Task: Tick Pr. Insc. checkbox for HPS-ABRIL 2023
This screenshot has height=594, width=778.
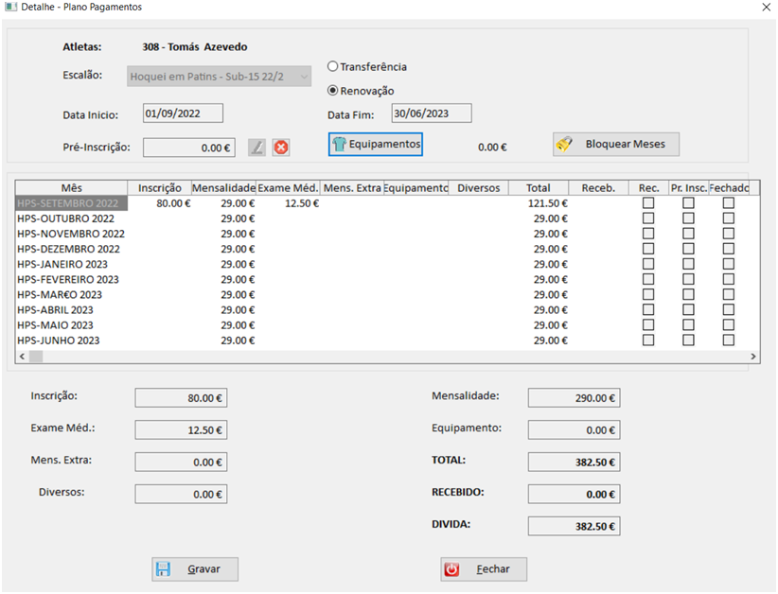Action: pyautogui.click(x=688, y=310)
